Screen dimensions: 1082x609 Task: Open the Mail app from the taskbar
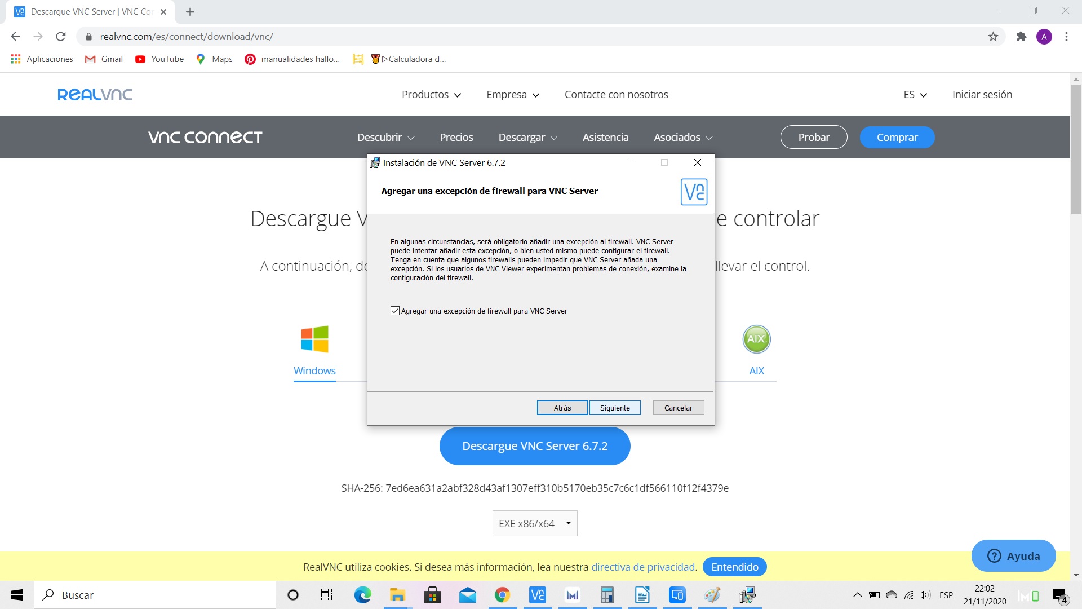(x=467, y=595)
